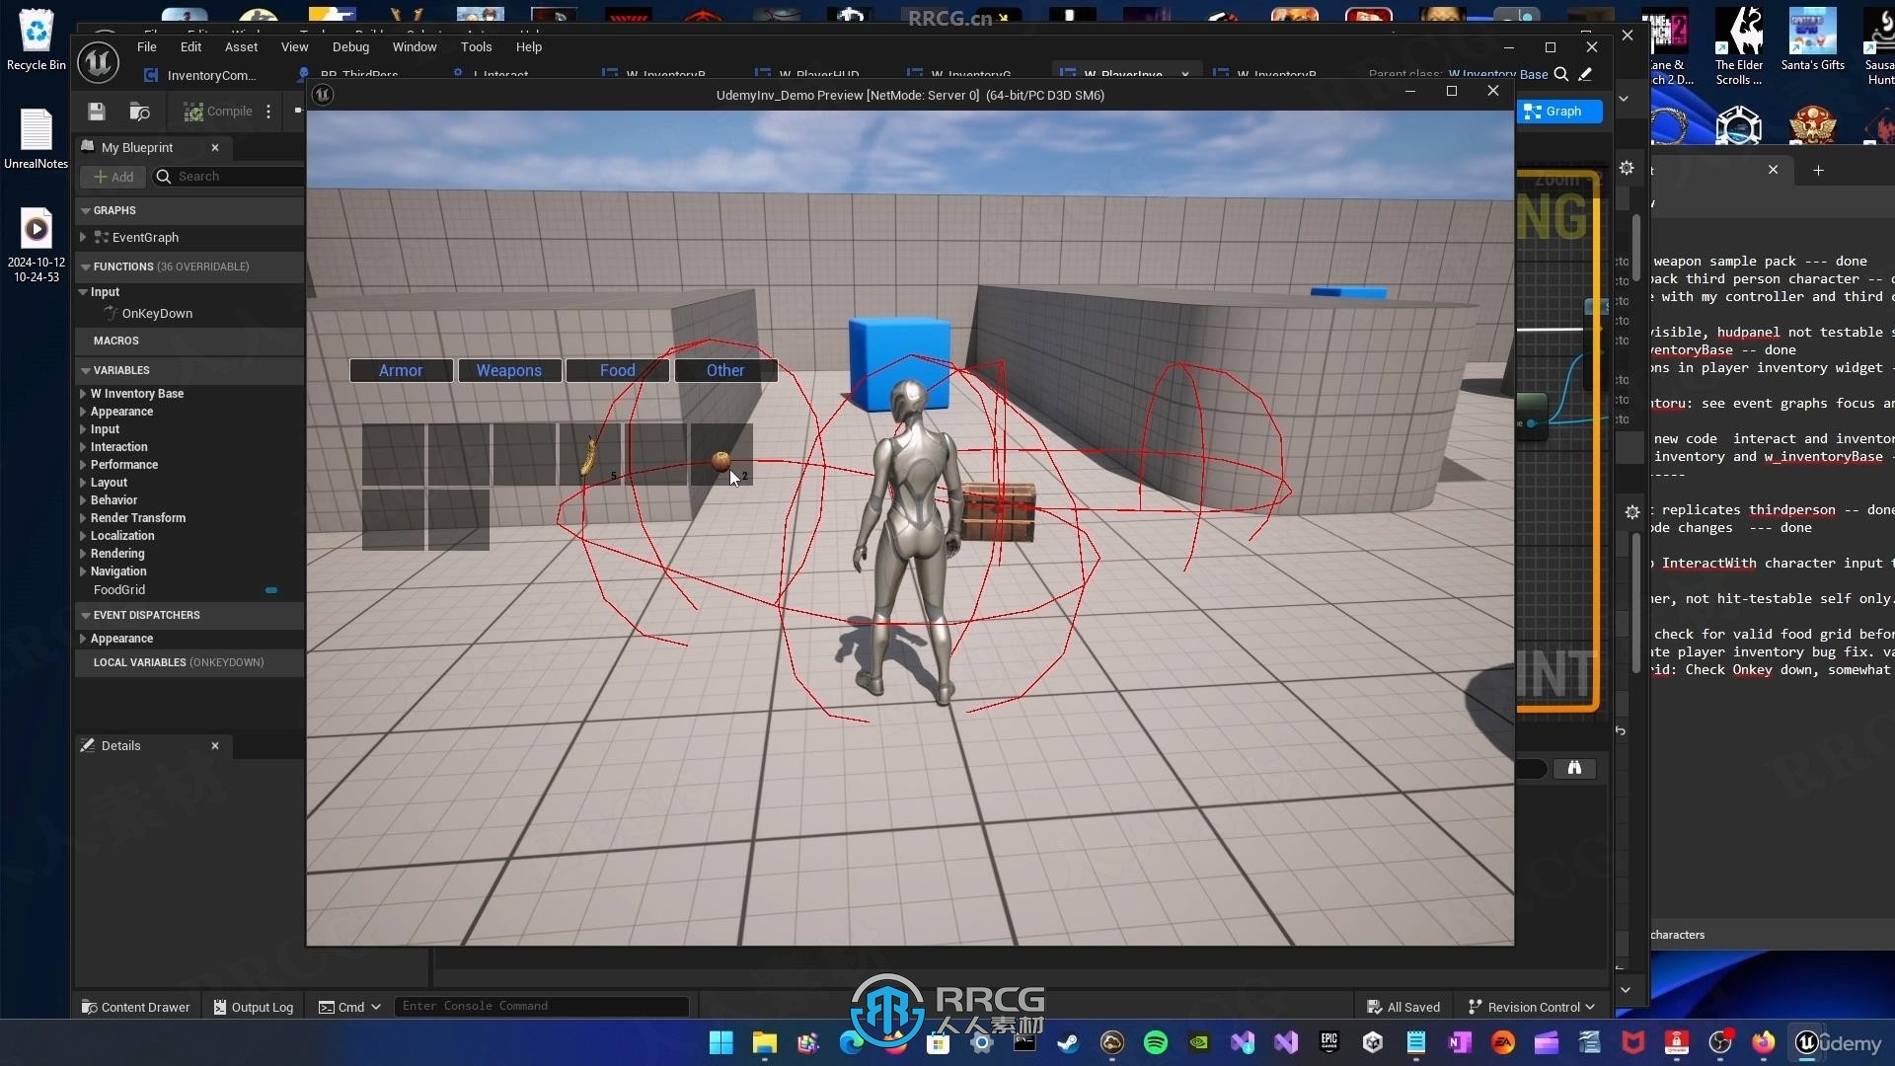Open the File menu
The width and height of the screenshot is (1895, 1066).
[x=146, y=46]
